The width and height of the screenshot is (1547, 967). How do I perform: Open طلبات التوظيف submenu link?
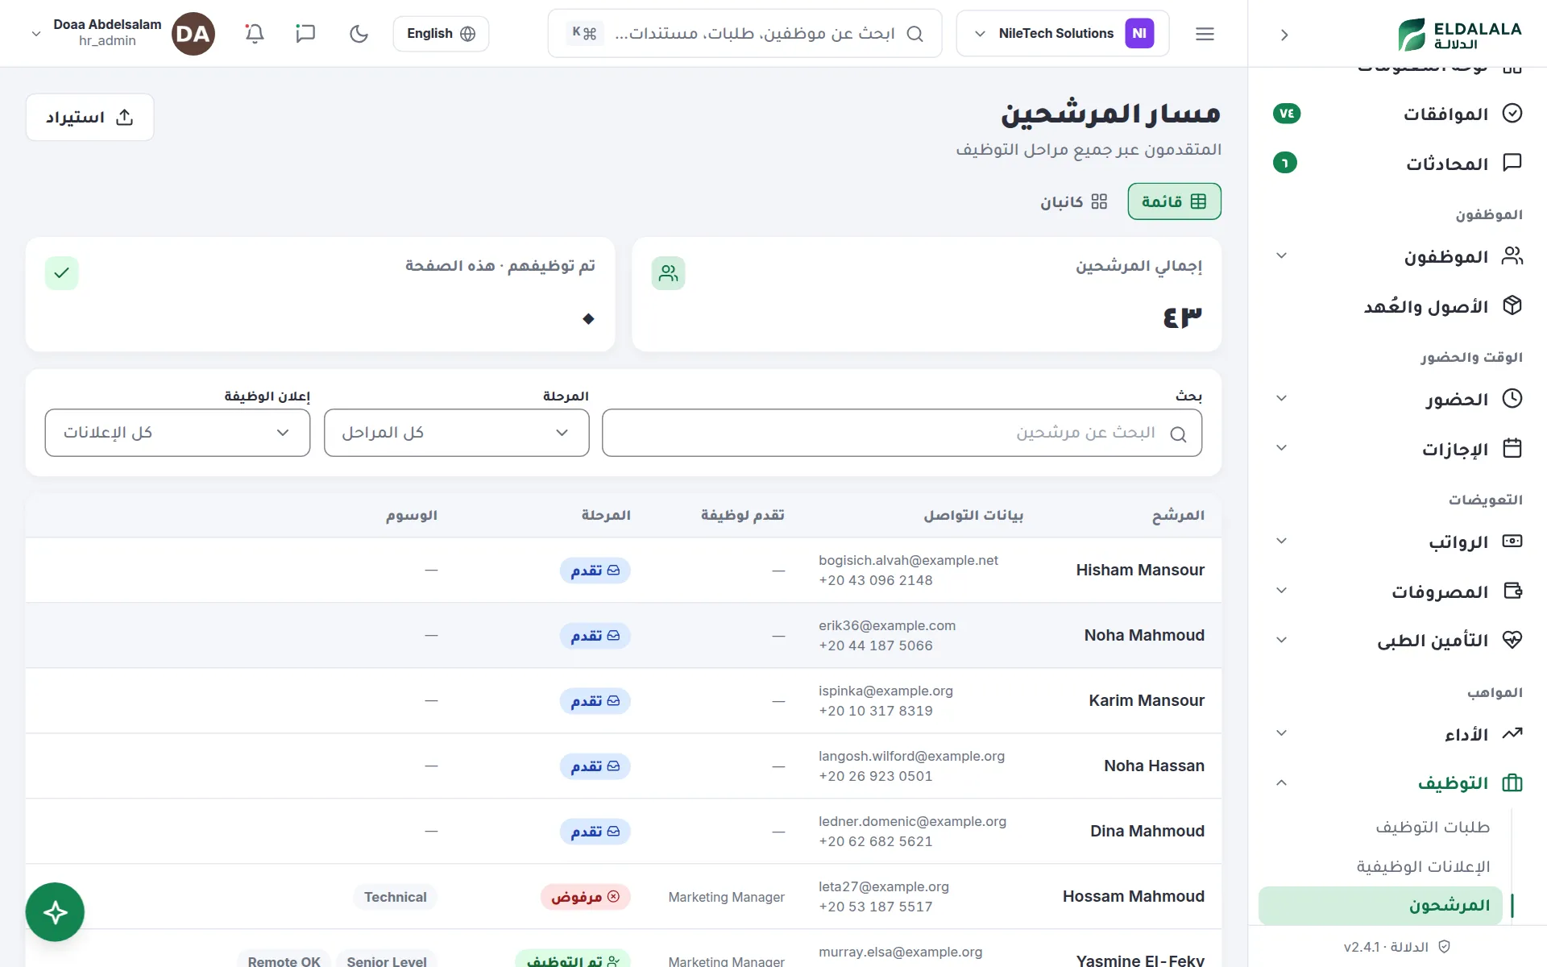(x=1432, y=828)
